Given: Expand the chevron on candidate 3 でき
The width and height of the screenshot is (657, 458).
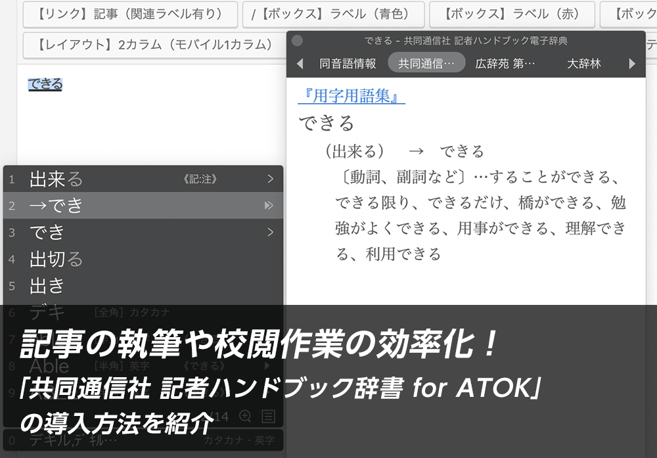Looking at the screenshot, I should [x=270, y=232].
